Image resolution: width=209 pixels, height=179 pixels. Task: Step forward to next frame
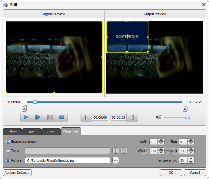(38, 117)
